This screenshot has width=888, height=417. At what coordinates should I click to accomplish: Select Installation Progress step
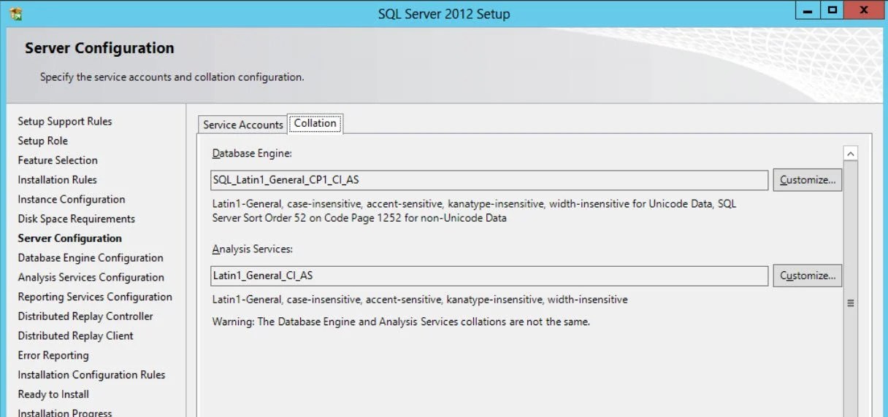click(65, 413)
